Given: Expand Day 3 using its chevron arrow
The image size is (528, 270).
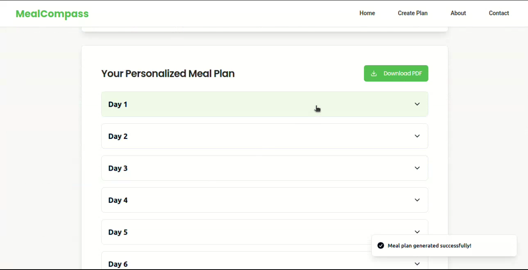Looking at the screenshot, I should point(417,168).
